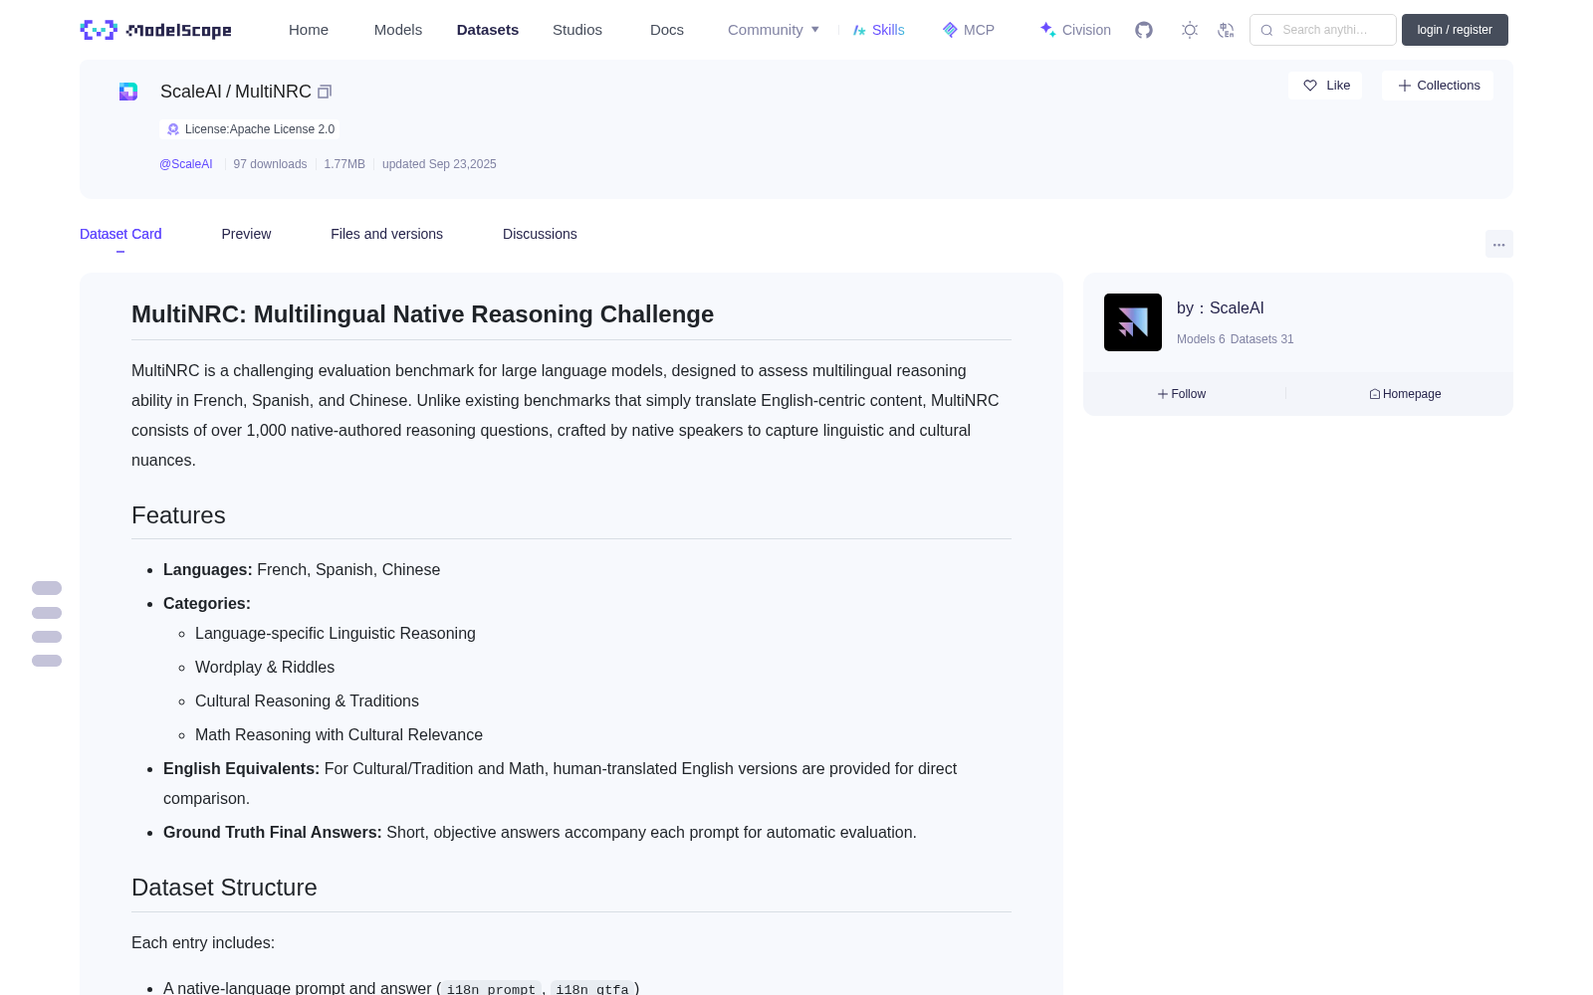1593x995 pixels.
Task: Click 'Cultural Reasoning & Traditions' list item
Action: click(307, 701)
